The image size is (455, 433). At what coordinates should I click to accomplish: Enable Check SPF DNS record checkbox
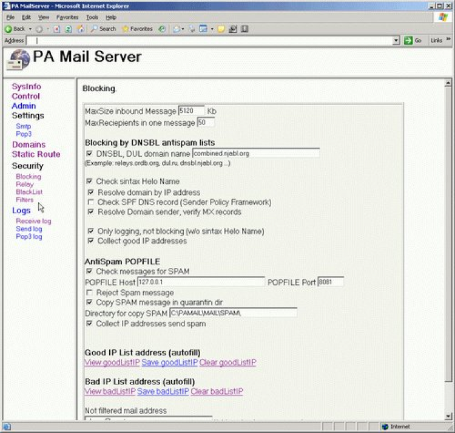[x=91, y=202]
